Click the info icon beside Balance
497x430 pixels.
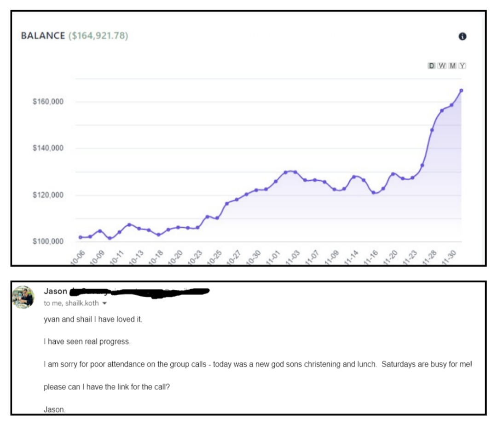(462, 36)
